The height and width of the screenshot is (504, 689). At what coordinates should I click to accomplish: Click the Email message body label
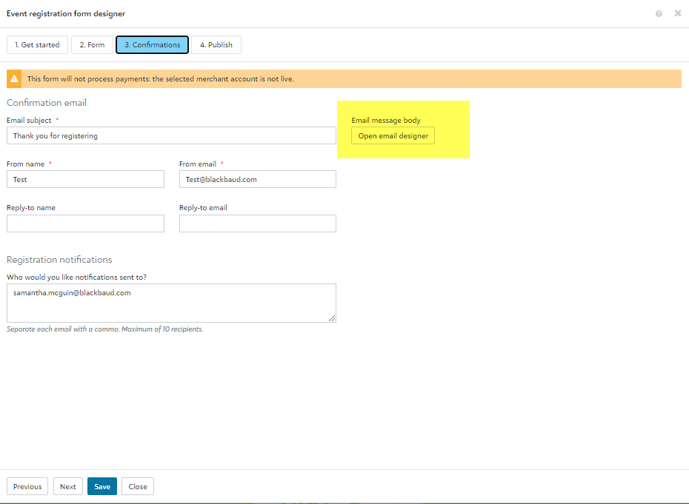pyautogui.click(x=386, y=121)
